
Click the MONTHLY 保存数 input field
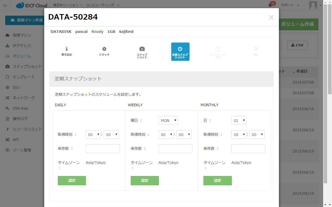(248, 148)
